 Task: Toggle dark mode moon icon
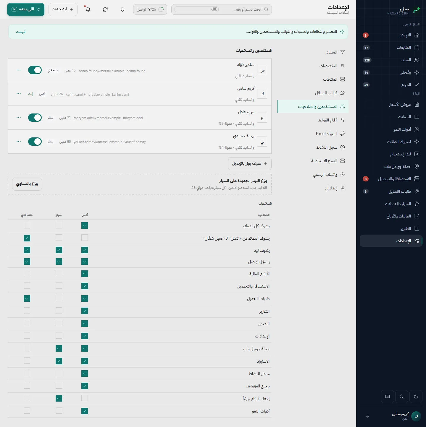[x=416, y=397]
